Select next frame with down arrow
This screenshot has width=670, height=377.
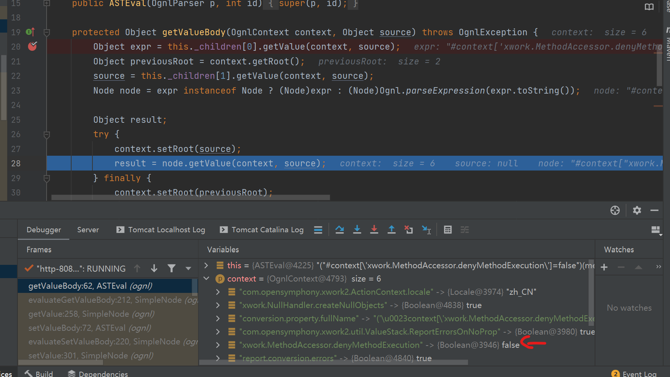154,269
